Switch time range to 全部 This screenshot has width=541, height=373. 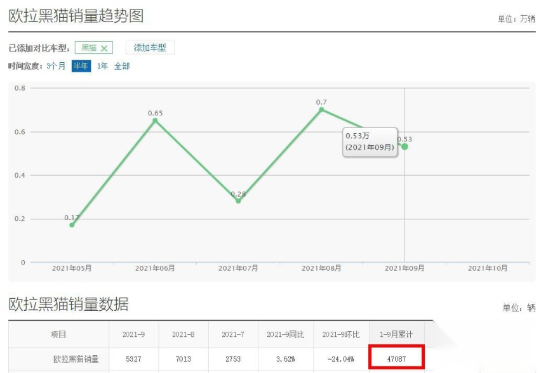[x=122, y=66]
